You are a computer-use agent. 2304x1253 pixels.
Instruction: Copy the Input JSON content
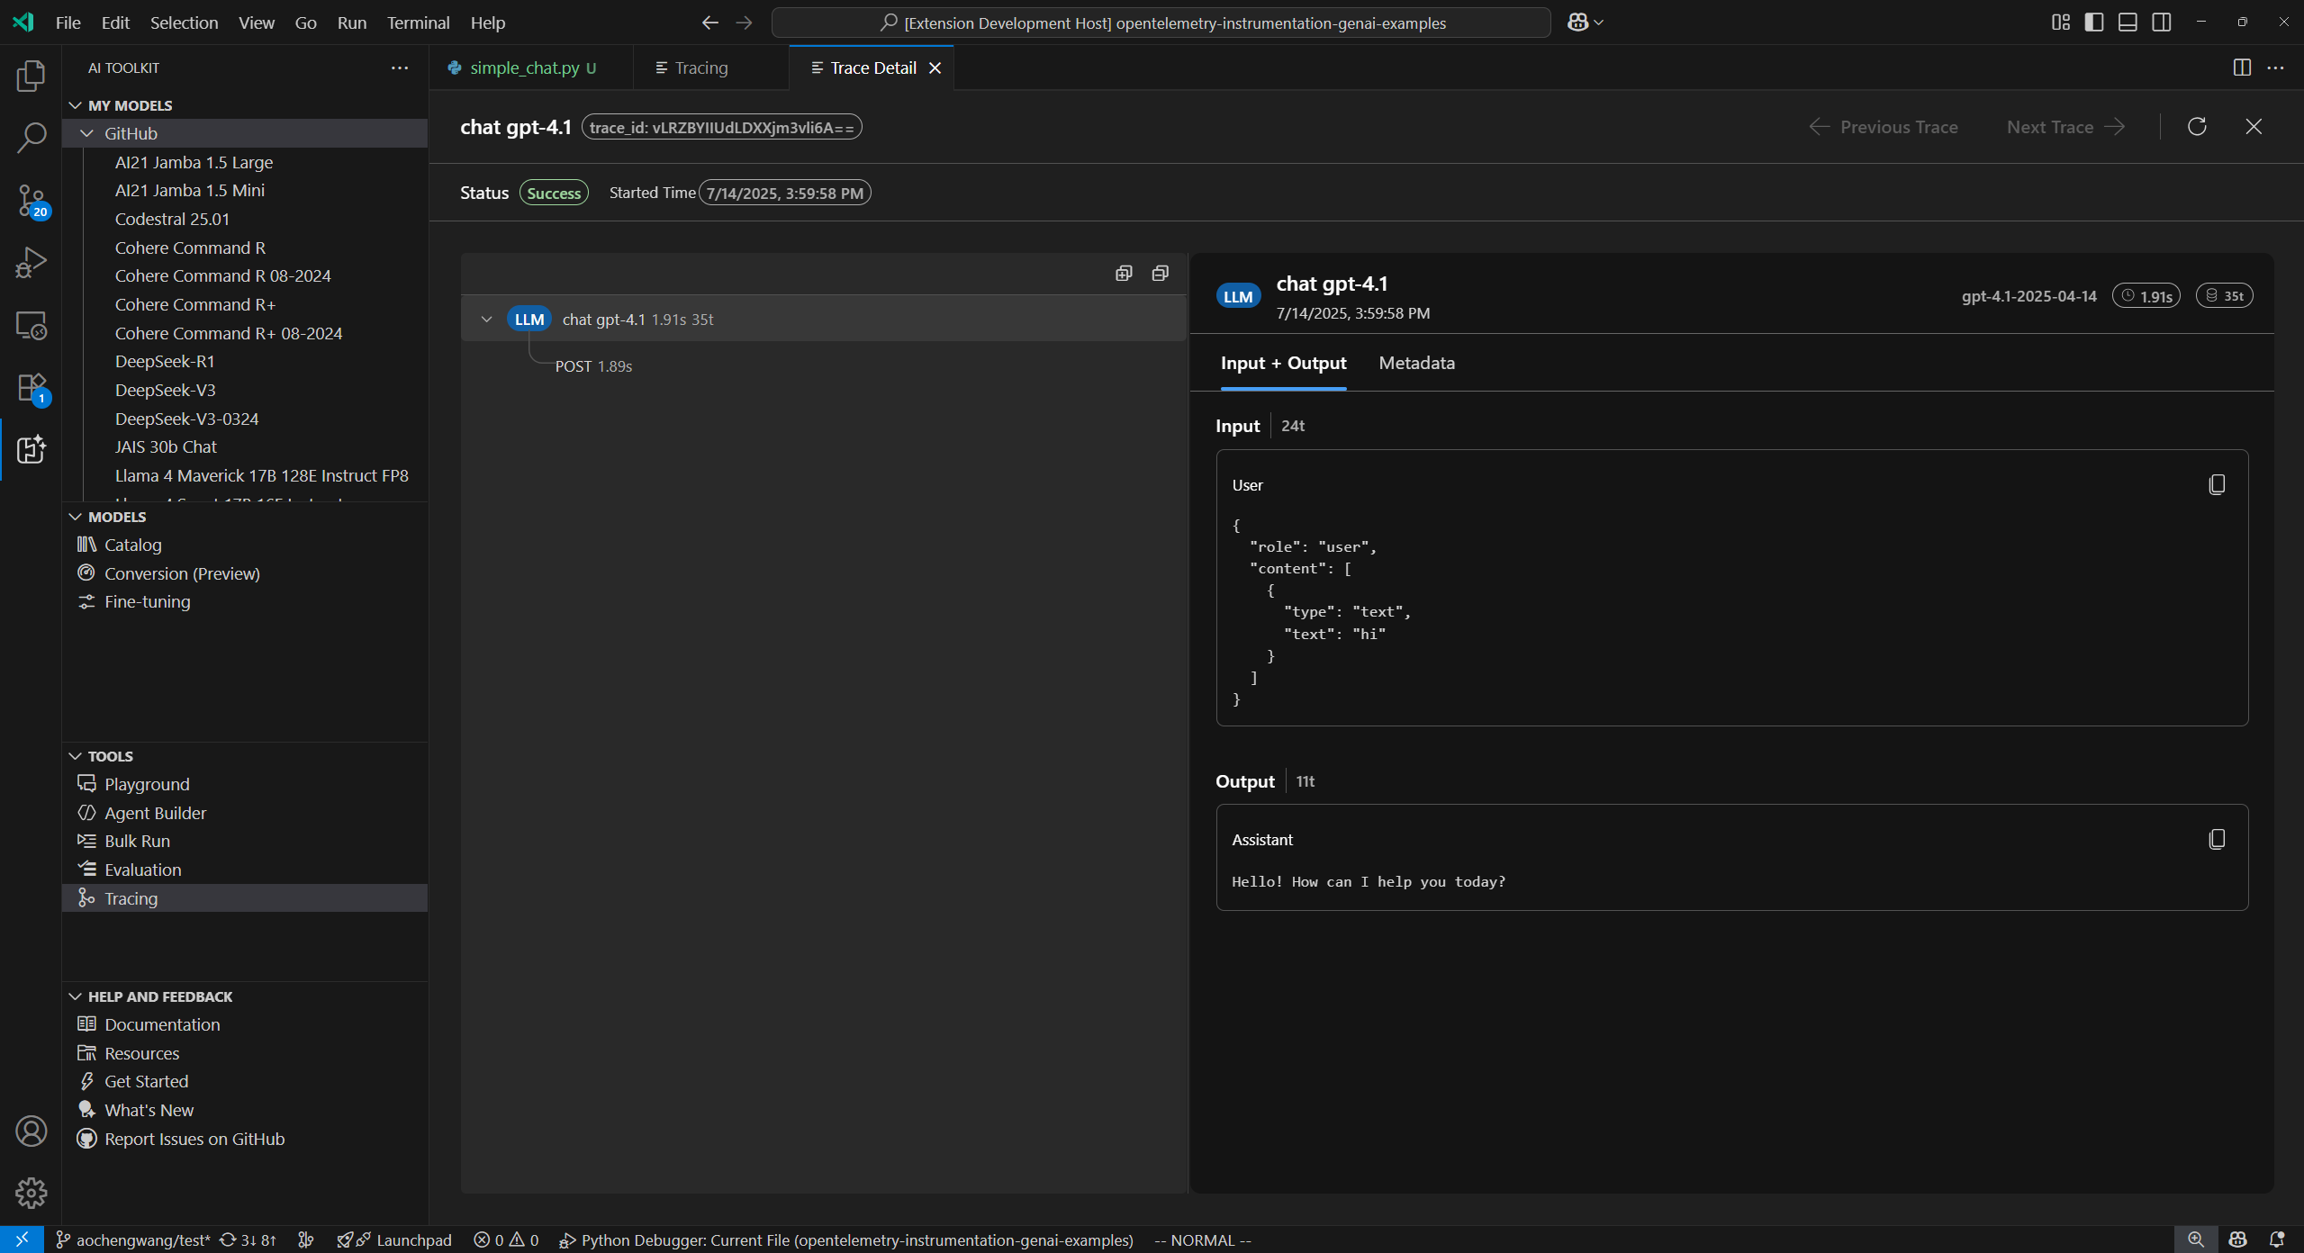(2216, 484)
